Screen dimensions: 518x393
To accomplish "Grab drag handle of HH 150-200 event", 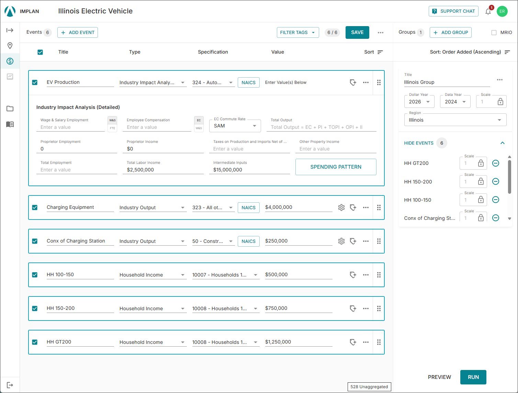I will point(379,308).
